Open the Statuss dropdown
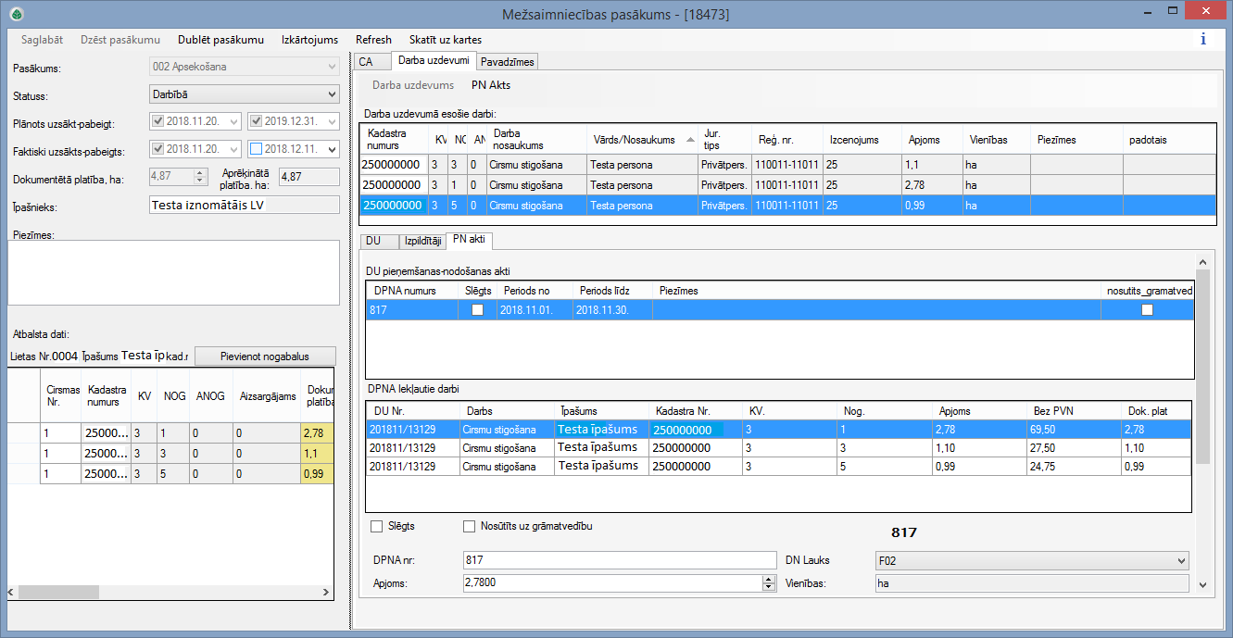This screenshot has height=638, width=1233. click(x=333, y=94)
